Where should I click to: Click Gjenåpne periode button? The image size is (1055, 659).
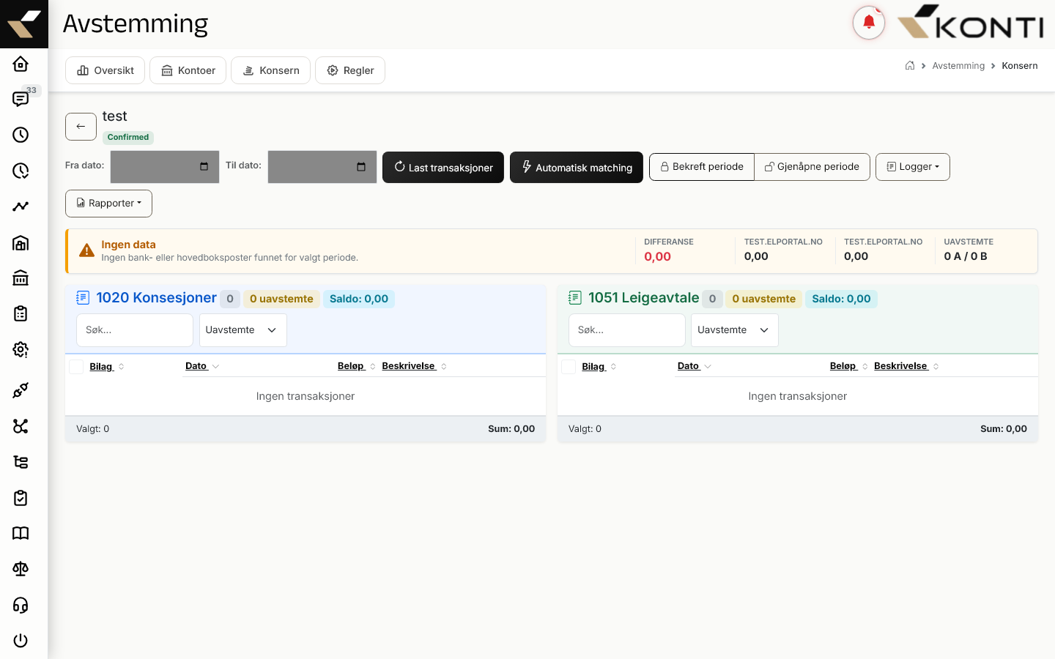(x=812, y=167)
